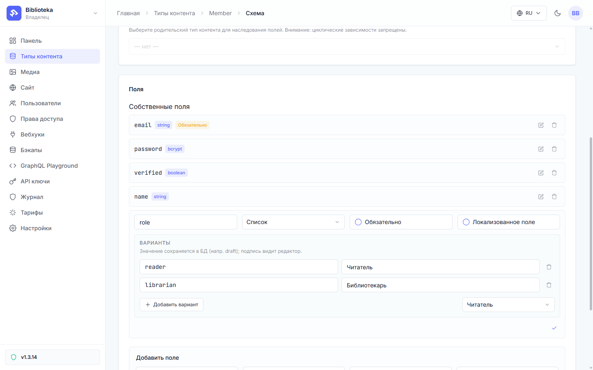Open Медиа in the sidebar

(52, 72)
